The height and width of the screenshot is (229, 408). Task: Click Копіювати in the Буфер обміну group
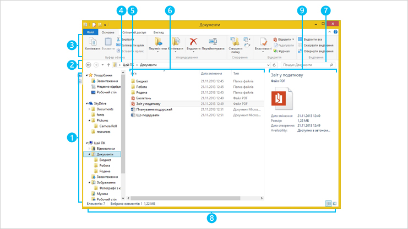(93, 43)
